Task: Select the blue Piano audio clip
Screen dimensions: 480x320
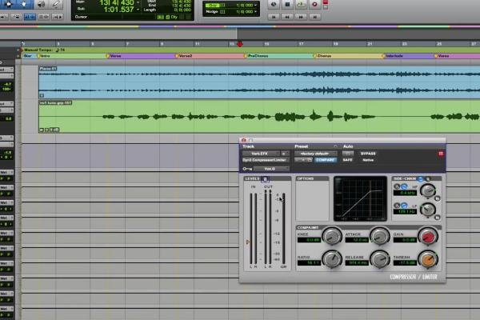Action: coord(259,82)
